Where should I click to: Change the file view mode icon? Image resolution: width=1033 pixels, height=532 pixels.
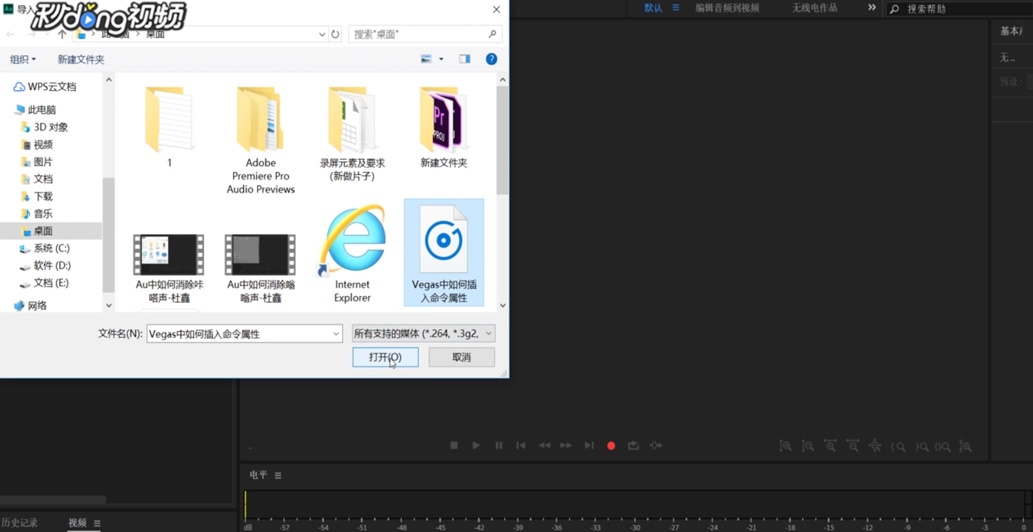point(426,59)
